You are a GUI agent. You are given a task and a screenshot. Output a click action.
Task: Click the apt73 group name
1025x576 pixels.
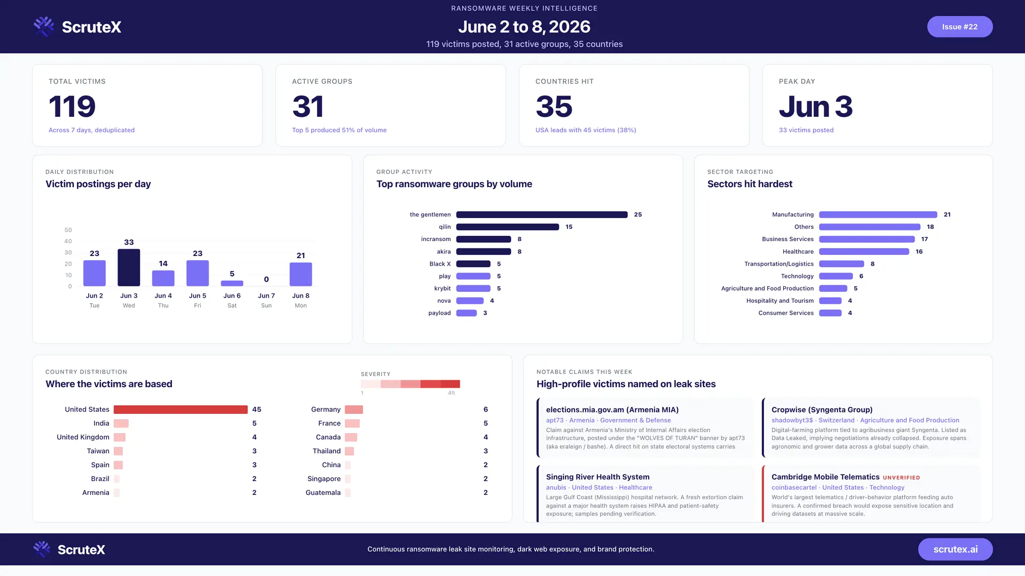tap(555, 420)
